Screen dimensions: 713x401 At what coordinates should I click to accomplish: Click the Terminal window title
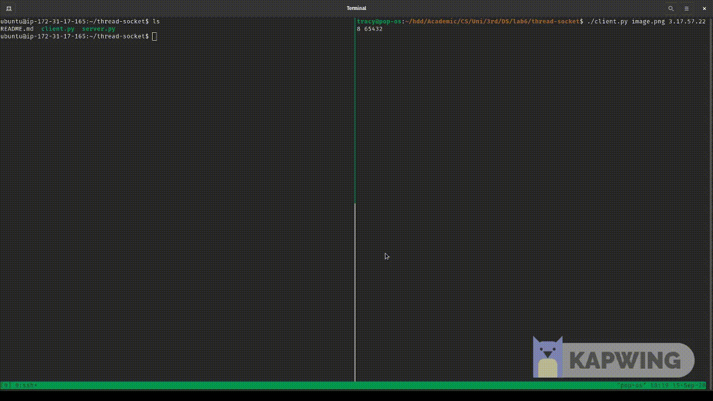[x=356, y=8]
